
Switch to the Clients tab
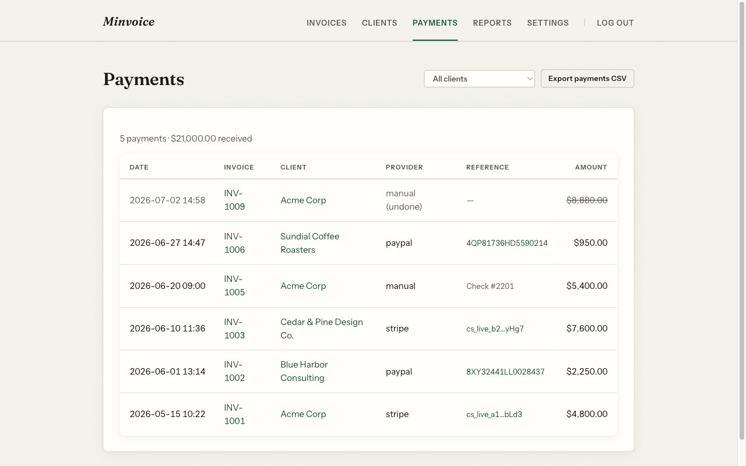tap(379, 23)
